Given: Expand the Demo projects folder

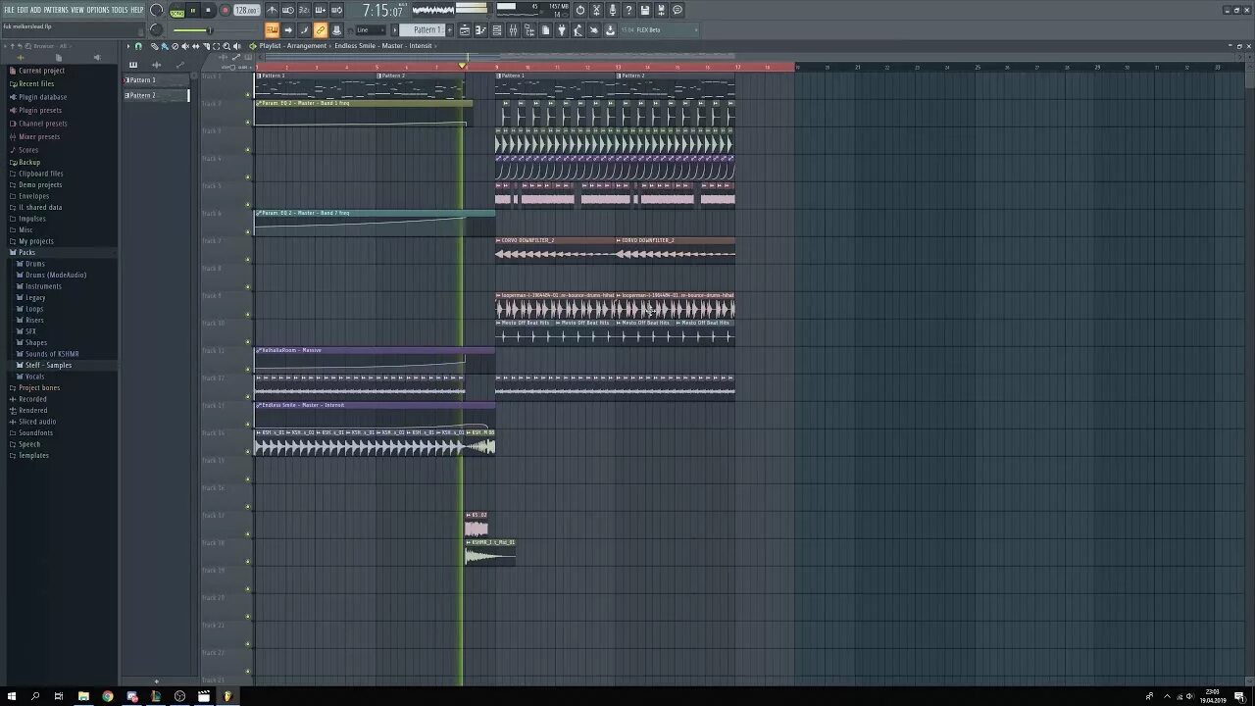Looking at the screenshot, I should 40,184.
